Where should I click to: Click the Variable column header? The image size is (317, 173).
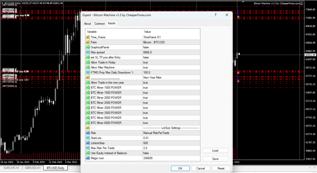(114, 32)
